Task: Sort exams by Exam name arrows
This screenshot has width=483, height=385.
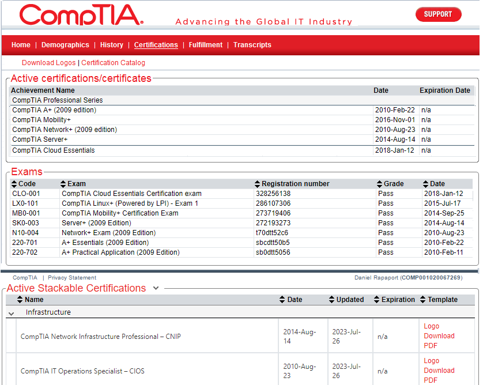Action: point(63,184)
